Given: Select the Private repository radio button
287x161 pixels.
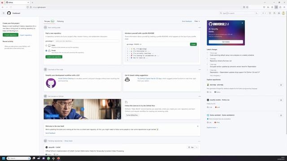Looking at the screenshot, I should click(46, 51).
